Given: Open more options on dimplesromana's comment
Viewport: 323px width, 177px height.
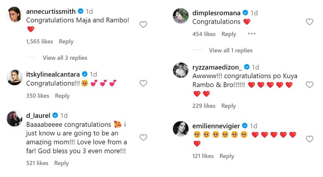Looking at the screenshot, I should [251, 34].
